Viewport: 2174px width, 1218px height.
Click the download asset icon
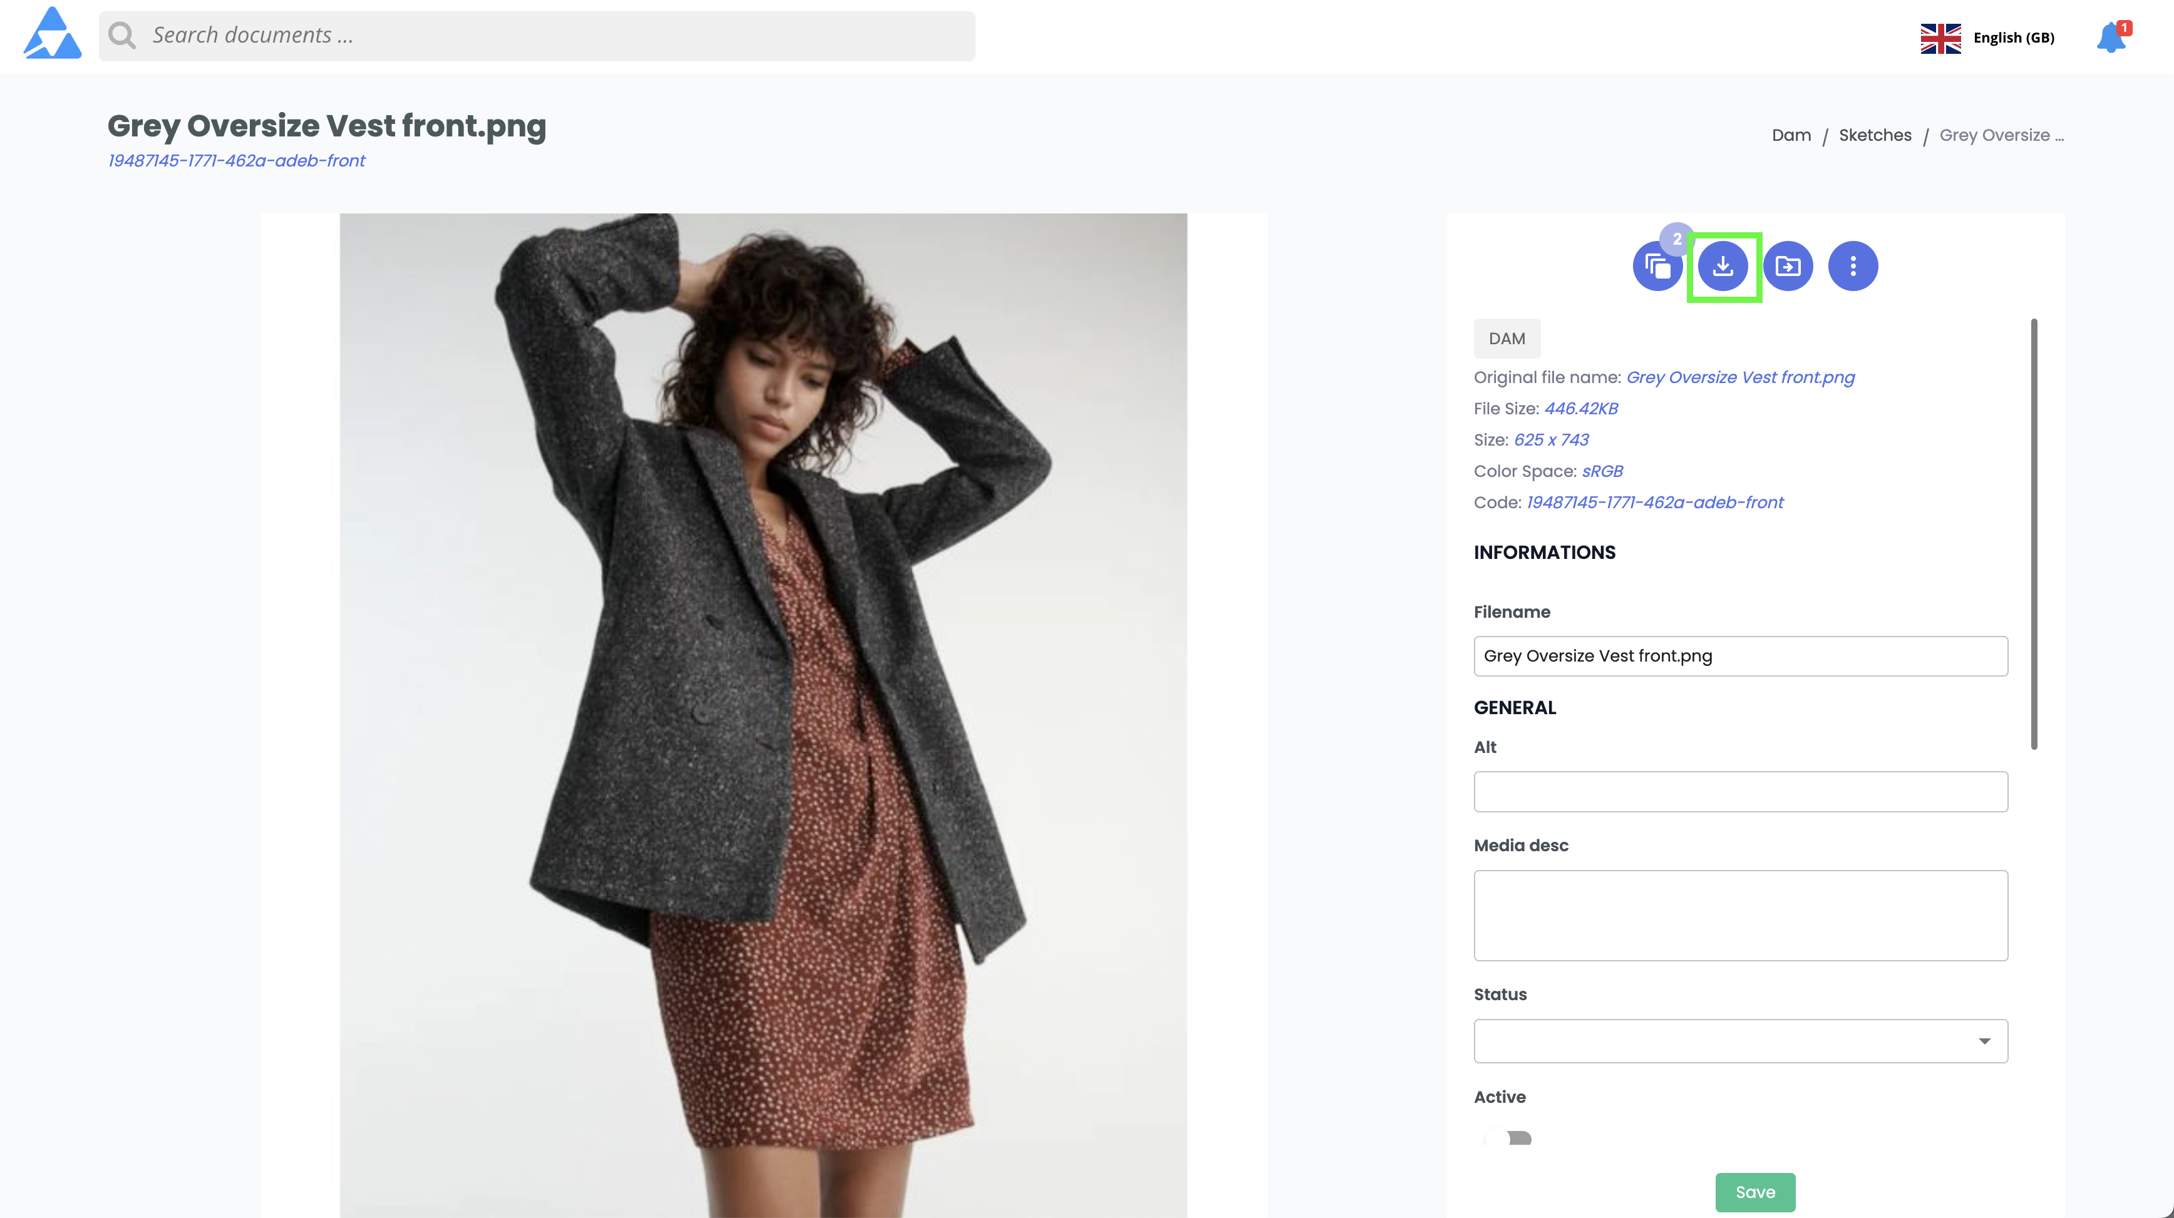pos(1723,267)
